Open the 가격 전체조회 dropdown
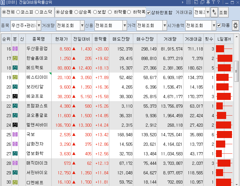240x186 pixels. tap(165, 26)
